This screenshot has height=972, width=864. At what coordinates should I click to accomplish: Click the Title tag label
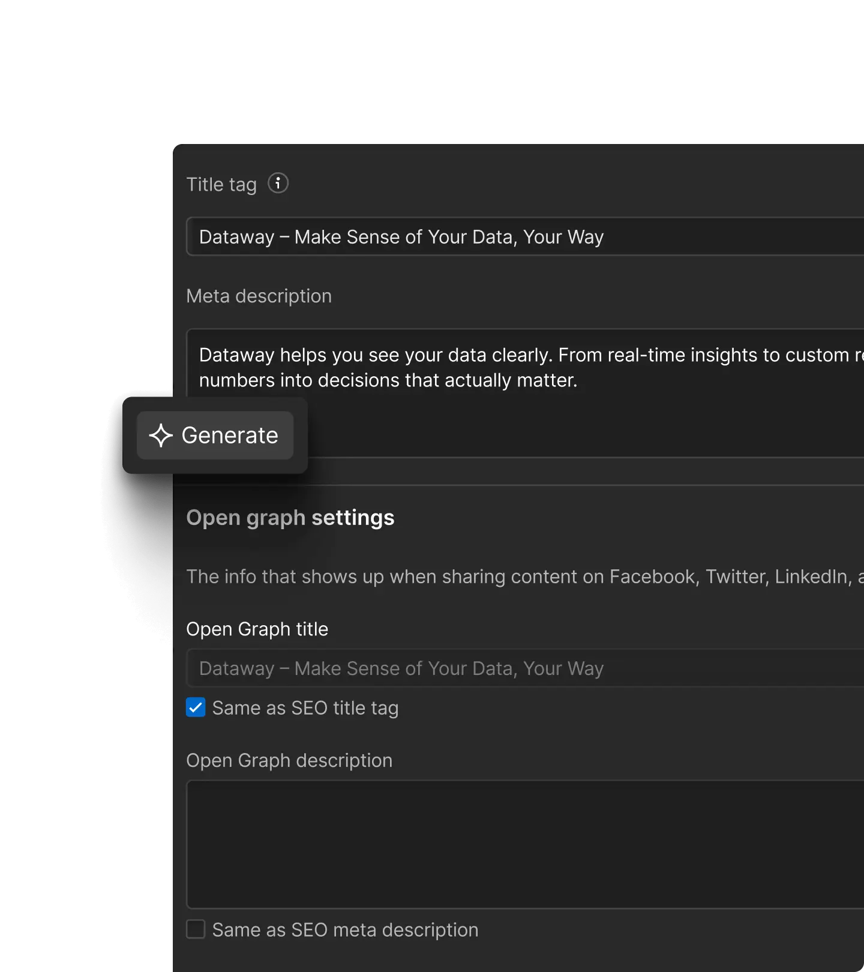pyautogui.click(x=221, y=184)
